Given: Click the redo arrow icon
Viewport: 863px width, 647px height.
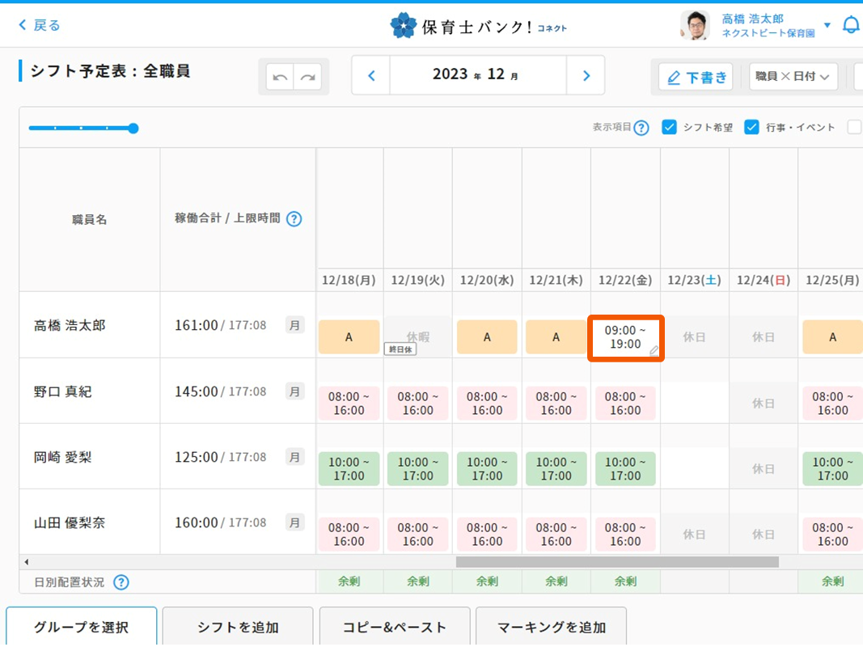Looking at the screenshot, I should coord(307,77).
